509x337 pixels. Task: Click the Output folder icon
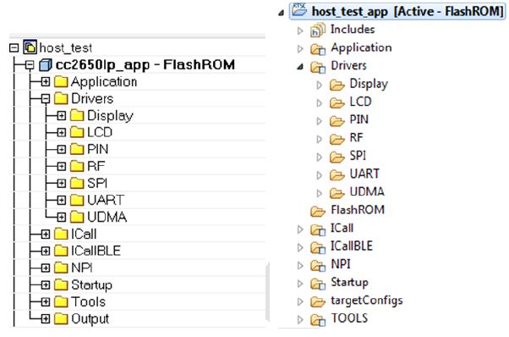click(61, 318)
